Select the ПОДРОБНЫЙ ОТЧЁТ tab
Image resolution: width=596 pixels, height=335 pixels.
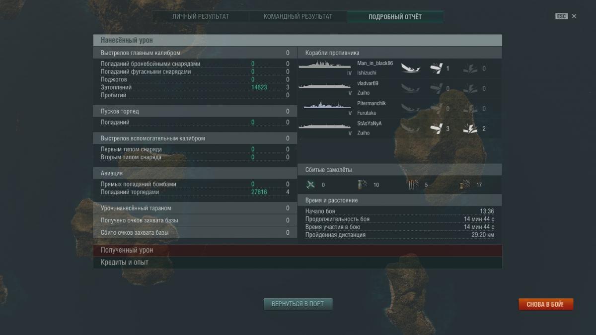pyautogui.click(x=395, y=17)
